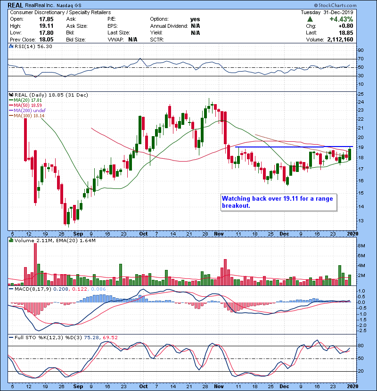Click the Volume value 2,112,160

[x=340, y=40]
